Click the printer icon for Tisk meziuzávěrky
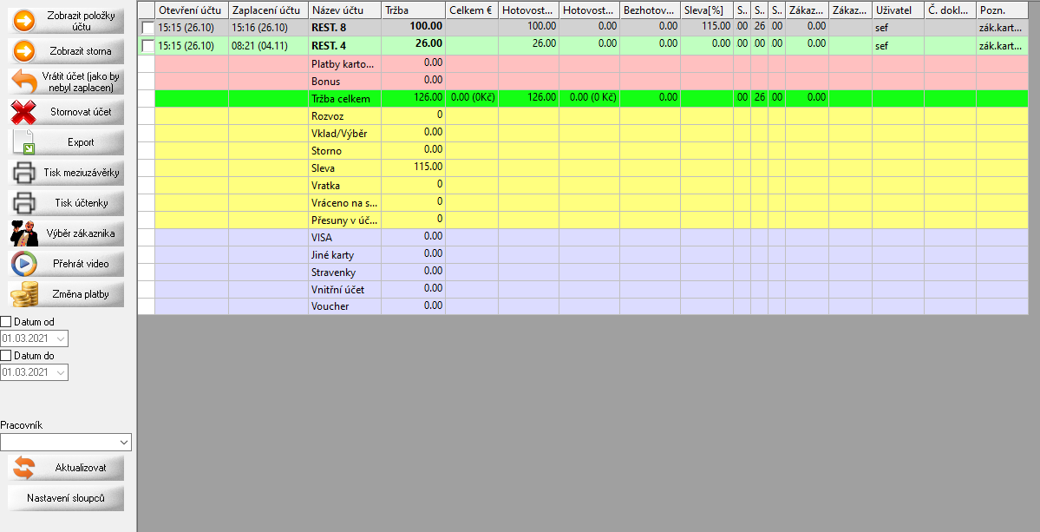Image resolution: width=1040 pixels, height=532 pixels. coord(25,173)
